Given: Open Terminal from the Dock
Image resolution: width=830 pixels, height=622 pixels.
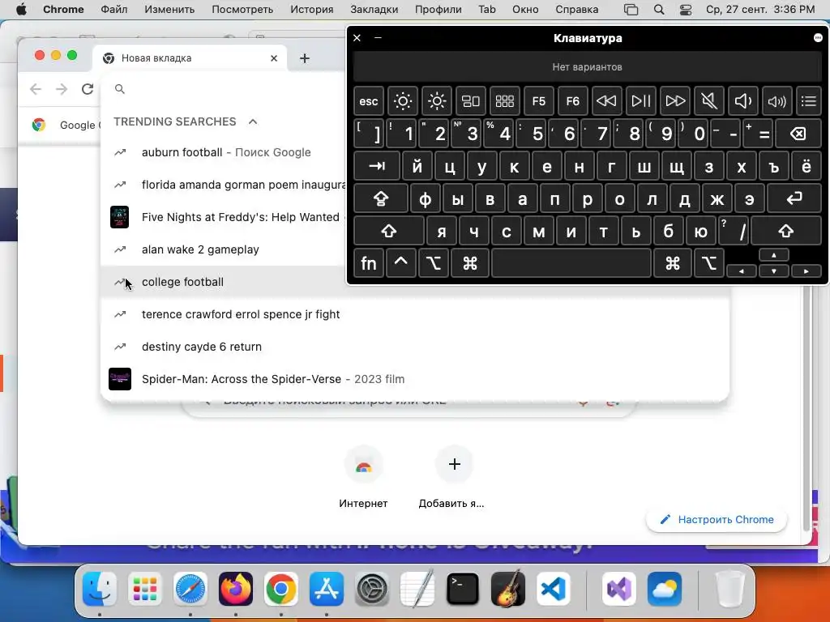Looking at the screenshot, I should 463,589.
